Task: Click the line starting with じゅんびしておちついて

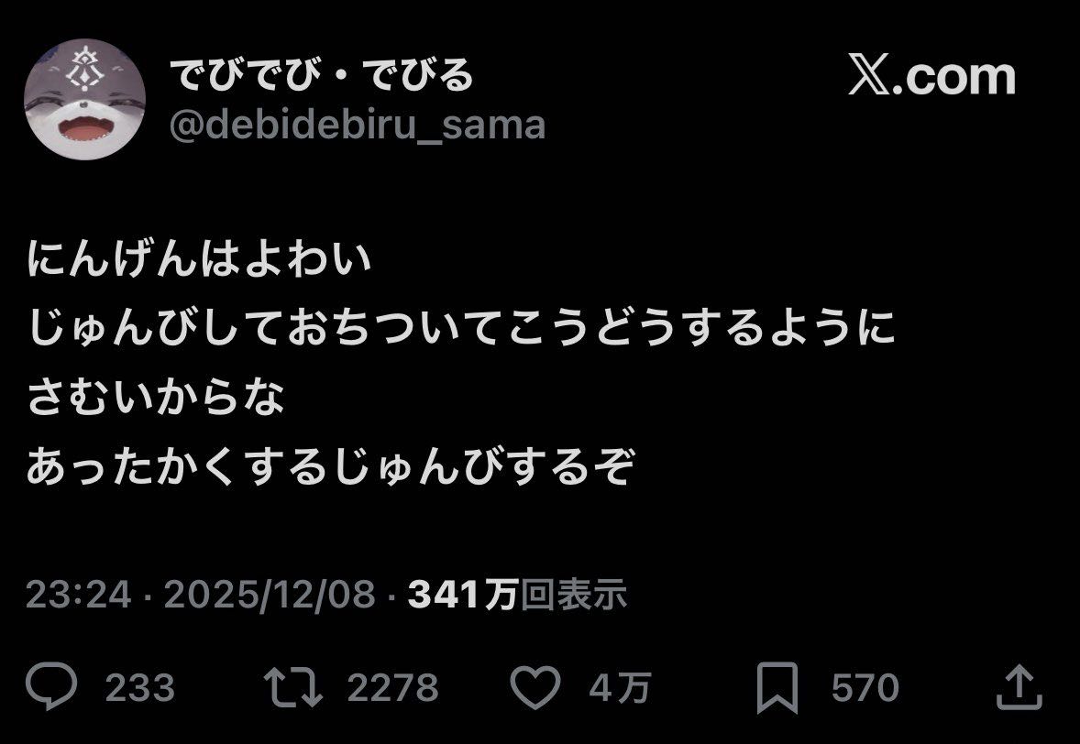Action: pyautogui.click(x=461, y=328)
